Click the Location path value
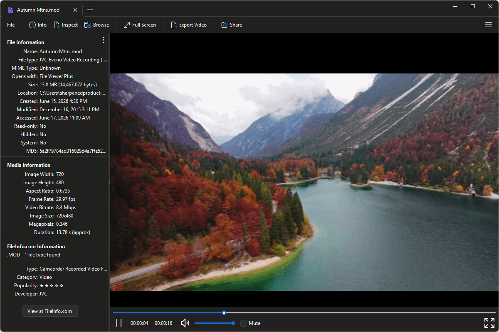 coord(72,93)
